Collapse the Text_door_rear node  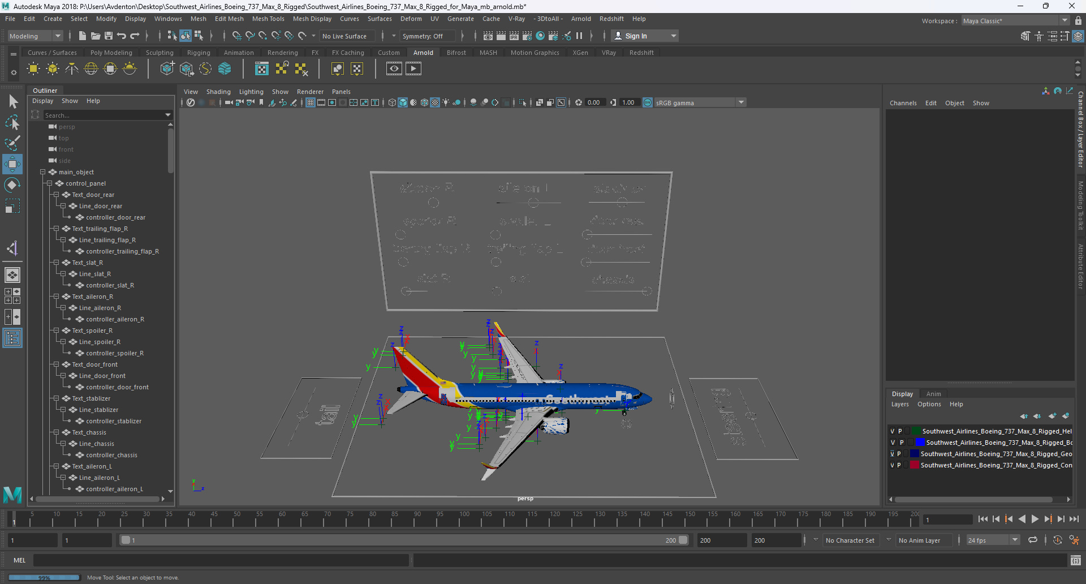(57, 195)
